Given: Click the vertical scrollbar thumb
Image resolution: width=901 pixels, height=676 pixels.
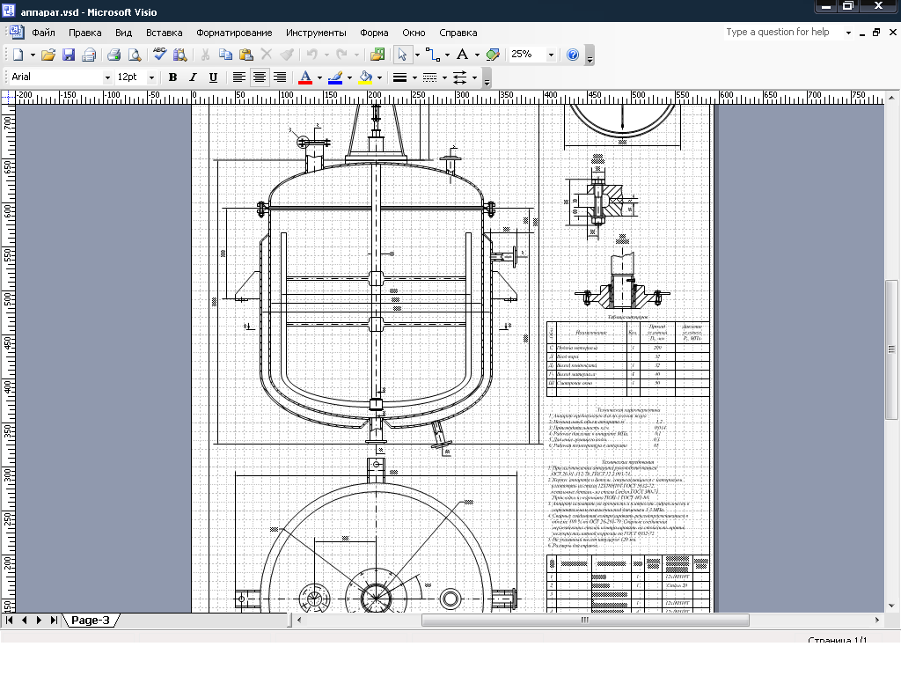Looking at the screenshot, I should pyautogui.click(x=891, y=349).
